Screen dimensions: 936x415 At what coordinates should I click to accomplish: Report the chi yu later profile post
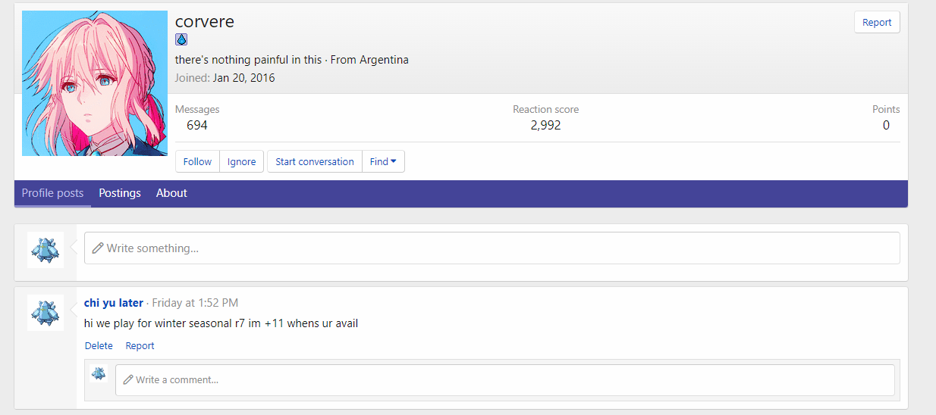point(140,346)
